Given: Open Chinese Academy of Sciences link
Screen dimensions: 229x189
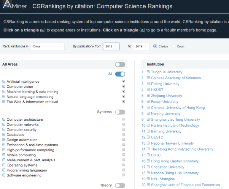Looking at the screenshot, I should point(176,78).
